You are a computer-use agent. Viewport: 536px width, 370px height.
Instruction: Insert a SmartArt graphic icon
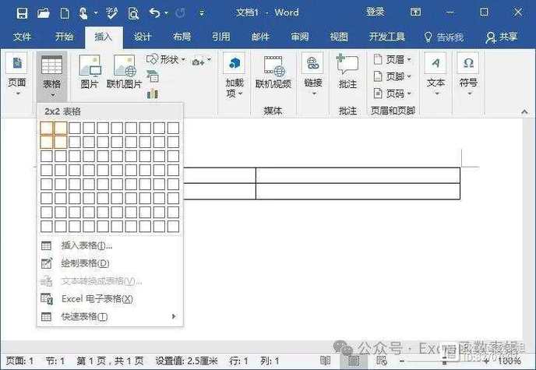[153, 76]
